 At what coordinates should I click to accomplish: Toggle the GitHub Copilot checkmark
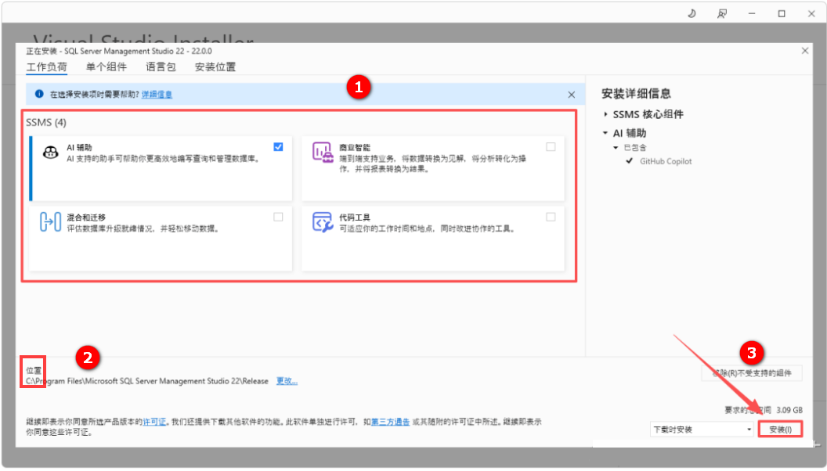[629, 161]
